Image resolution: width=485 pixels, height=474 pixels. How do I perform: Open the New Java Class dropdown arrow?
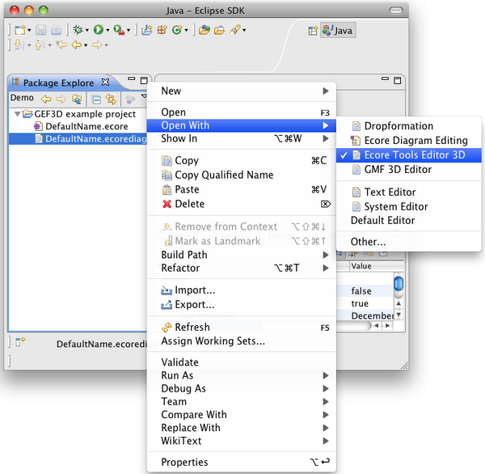coord(186,31)
